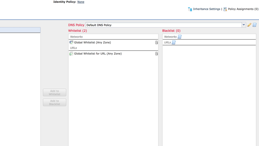The height and width of the screenshot is (146, 259).
Task: Click the Whitelist Networks section header
Action: click(113, 37)
